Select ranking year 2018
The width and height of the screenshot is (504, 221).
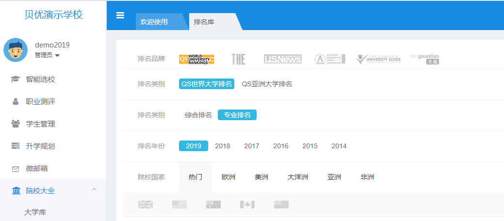tap(223, 146)
